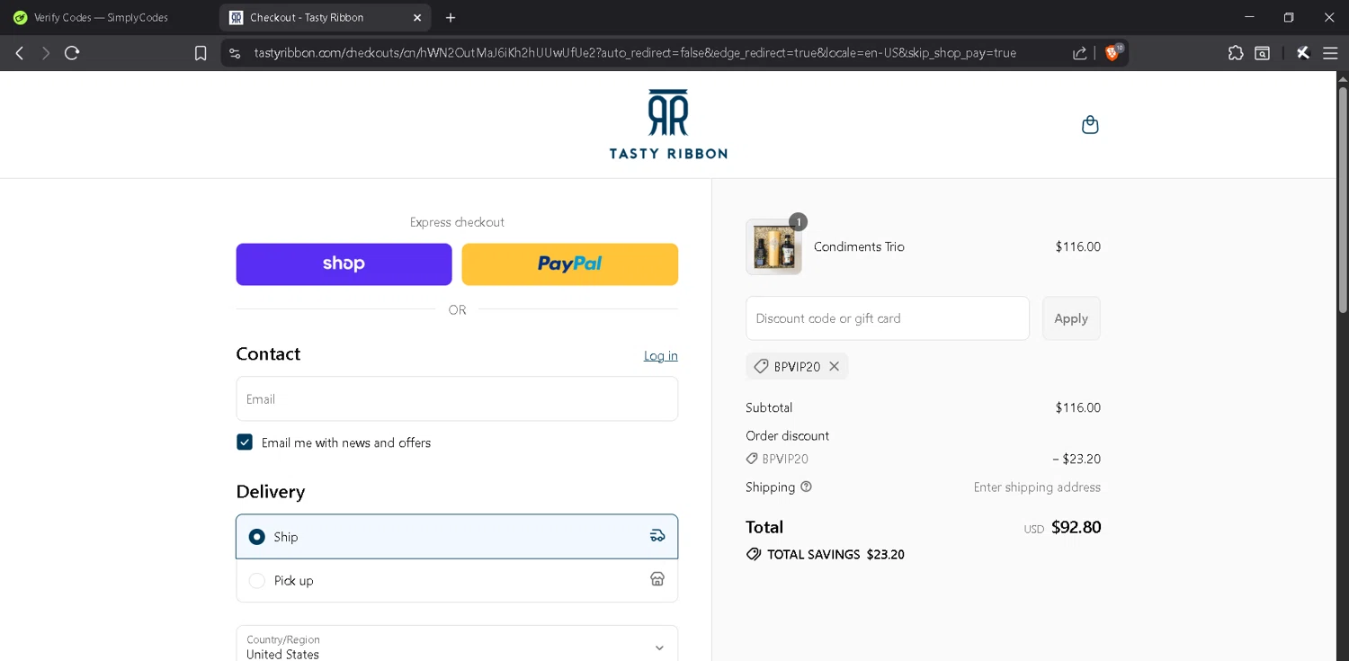1349x661 pixels.
Task: Click the browser forward arrow
Action: click(x=46, y=53)
